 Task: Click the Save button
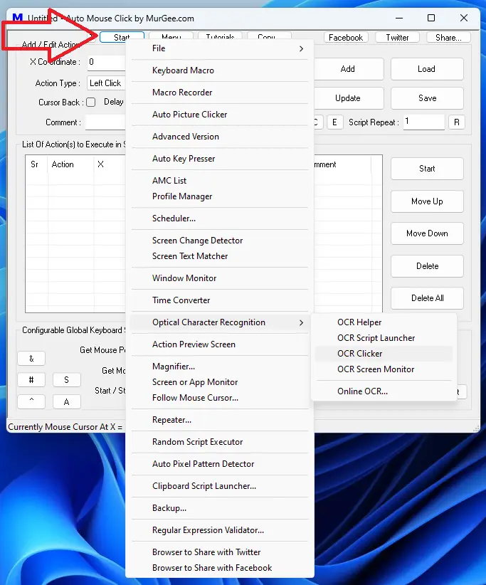tap(427, 98)
